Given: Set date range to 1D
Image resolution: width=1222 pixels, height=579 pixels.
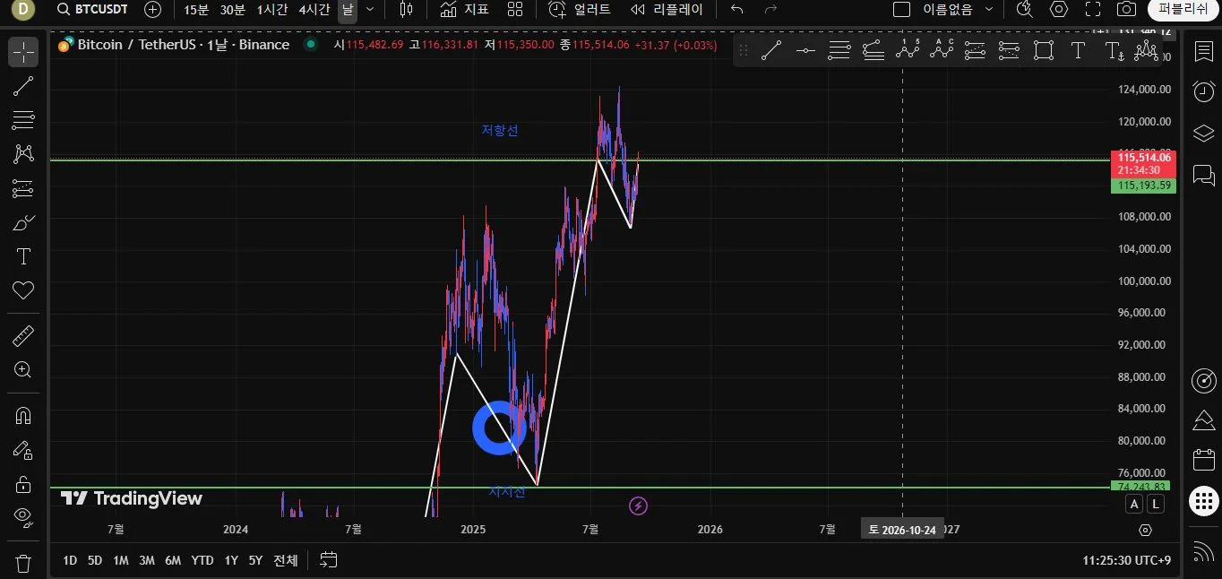Looking at the screenshot, I should coord(70,560).
